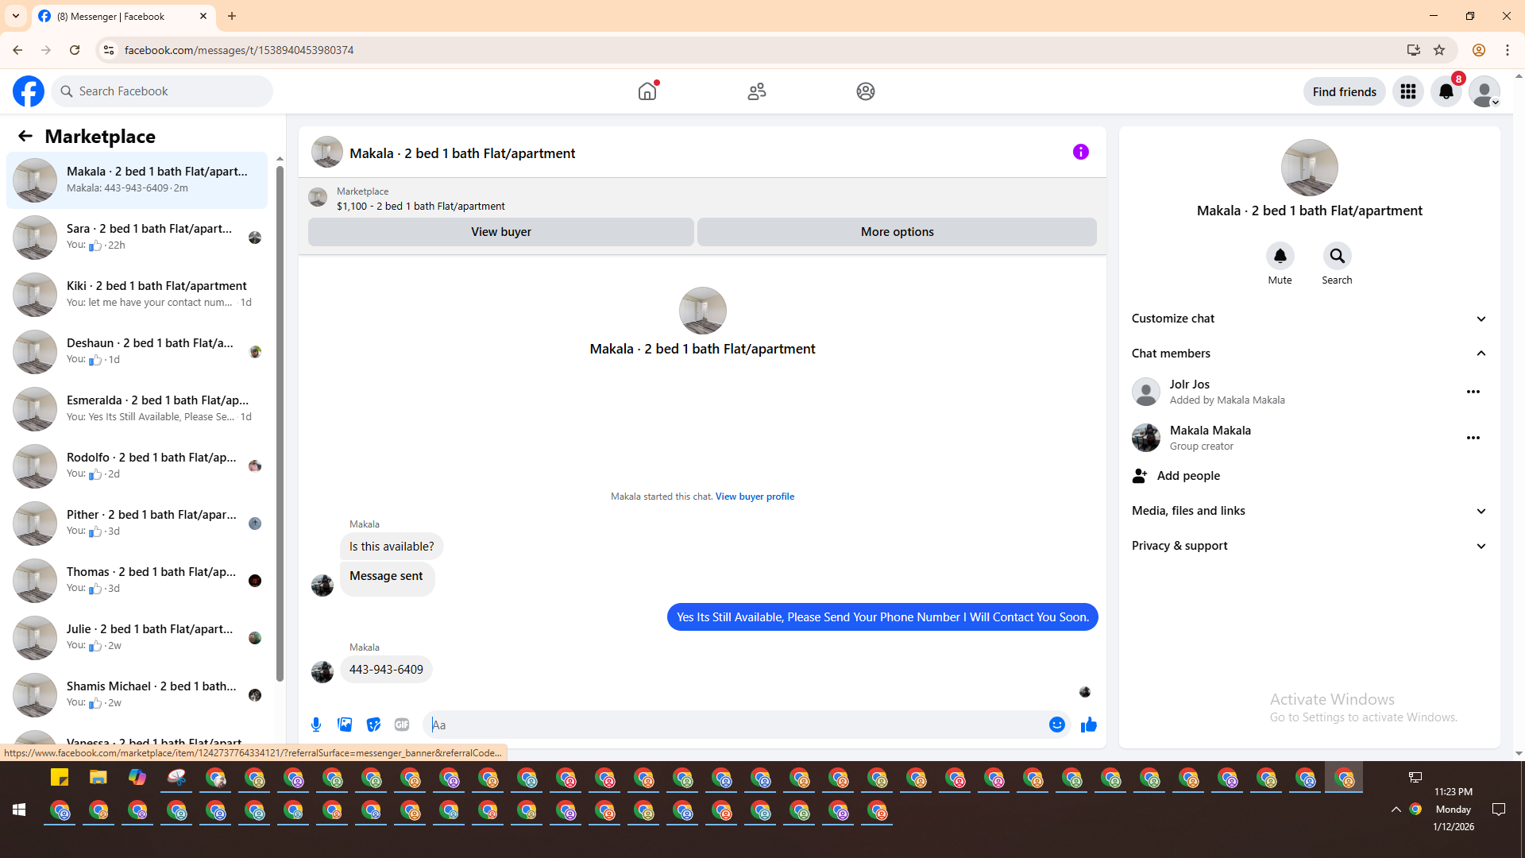Mute this conversation
1525x858 pixels.
click(1280, 256)
